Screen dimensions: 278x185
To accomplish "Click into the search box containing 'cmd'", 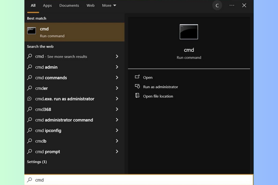I will 139,180.
